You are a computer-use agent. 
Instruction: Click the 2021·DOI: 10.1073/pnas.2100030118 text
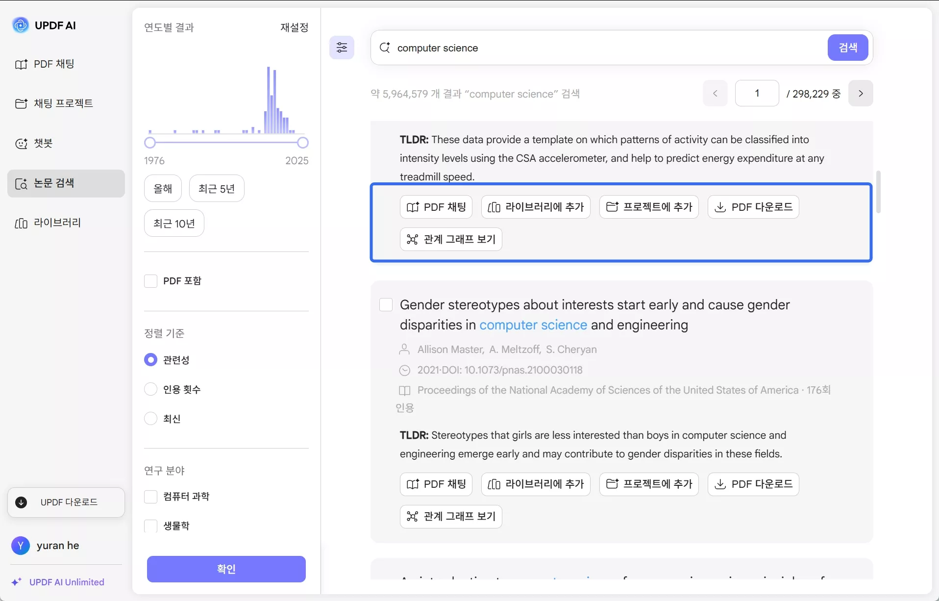point(500,370)
